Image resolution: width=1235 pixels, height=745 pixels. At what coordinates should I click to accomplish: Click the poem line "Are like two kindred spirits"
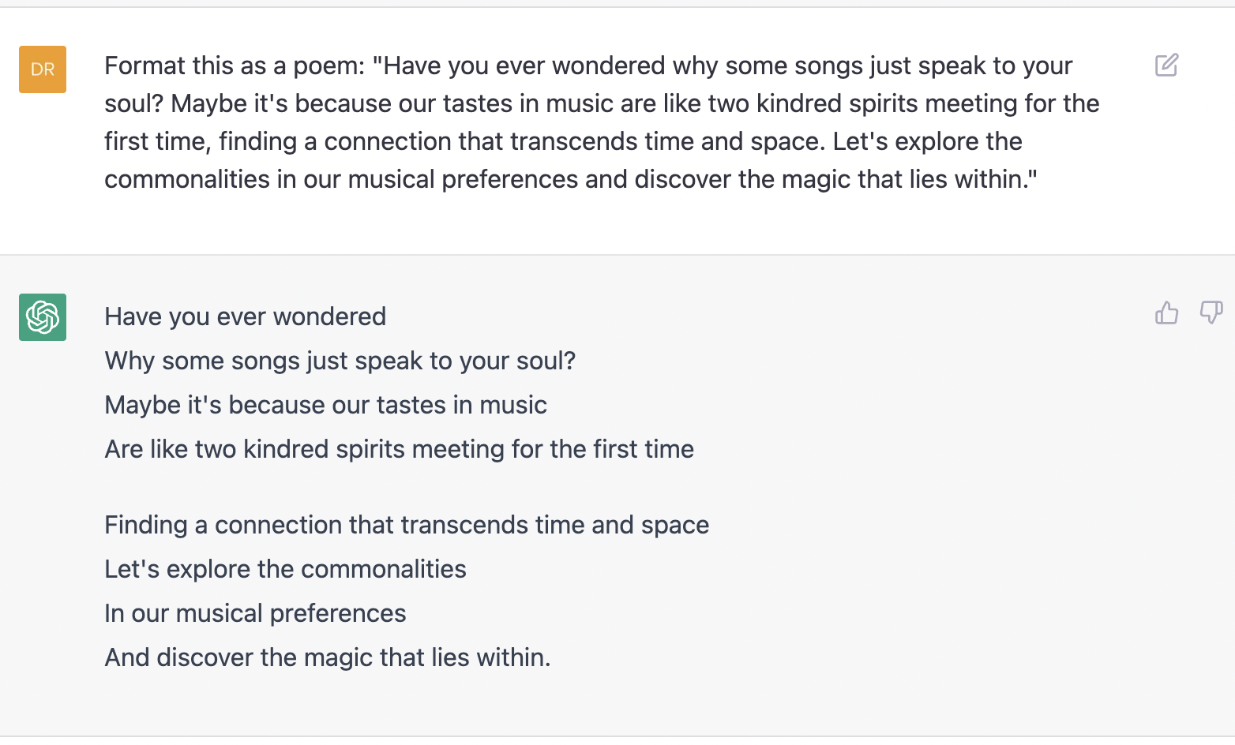click(x=399, y=449)
